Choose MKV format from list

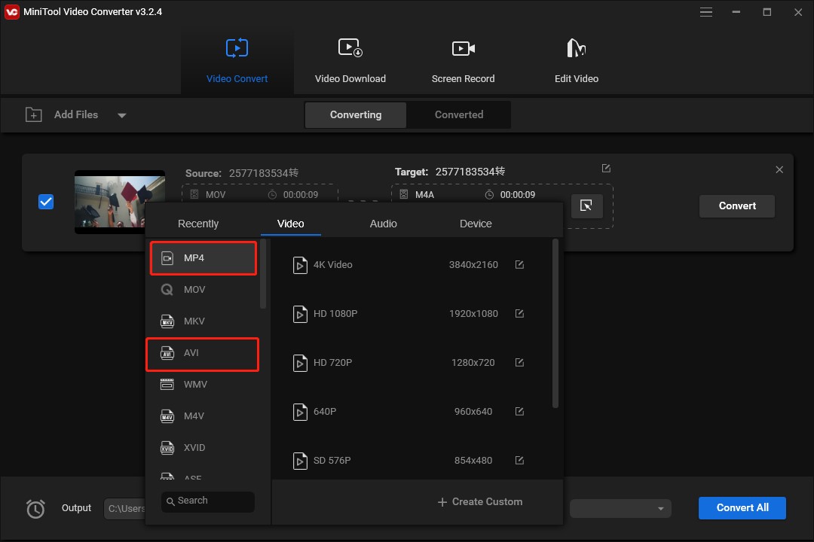[203, 321]
